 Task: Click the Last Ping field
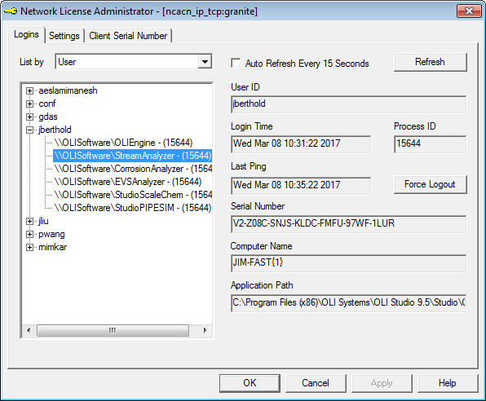pos(301,186)
